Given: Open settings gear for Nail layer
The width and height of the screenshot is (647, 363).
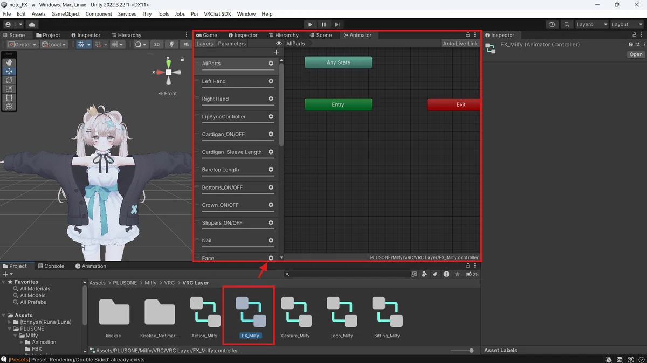Looking at the screenshot, I should tap(271, 240).
